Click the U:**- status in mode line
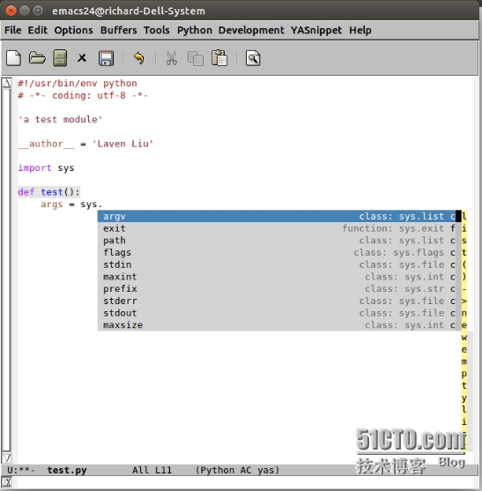The image size is (482, 491). (x=21, y=470)
